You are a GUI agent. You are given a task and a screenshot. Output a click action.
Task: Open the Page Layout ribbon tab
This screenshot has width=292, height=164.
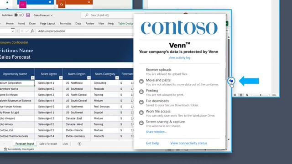tap(47, 23)
